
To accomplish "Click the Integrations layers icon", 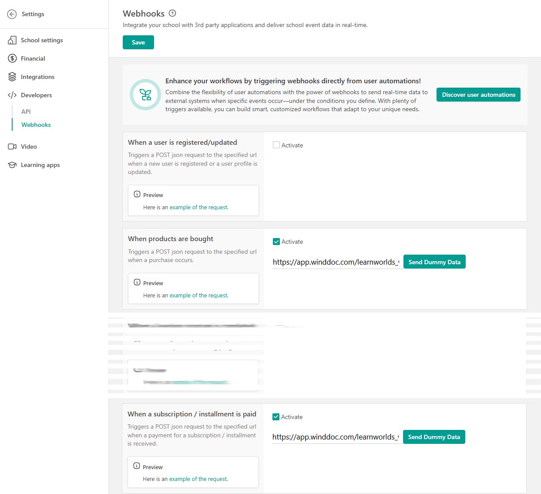I will pyautogui.click(x=12, y=77).
